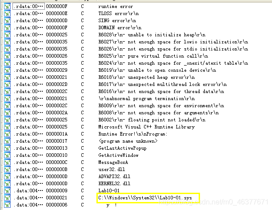272x210 pixels.
Task: Click the icon of the R6024 _onexit/atexit table row
Action: pos(7,63)
